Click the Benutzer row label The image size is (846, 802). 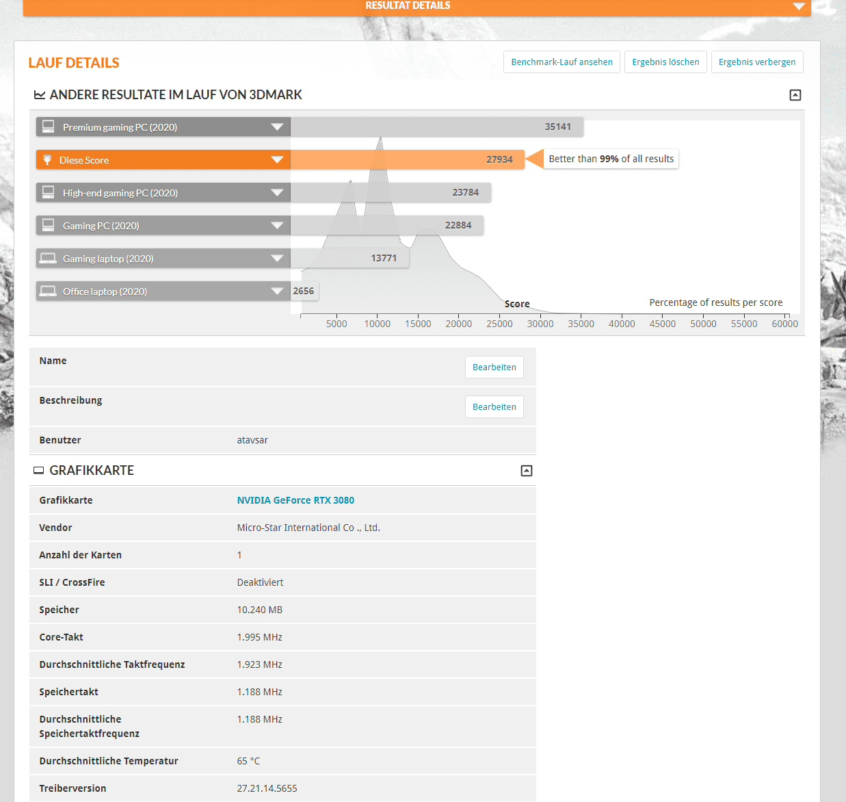click(x=60, y=440)
